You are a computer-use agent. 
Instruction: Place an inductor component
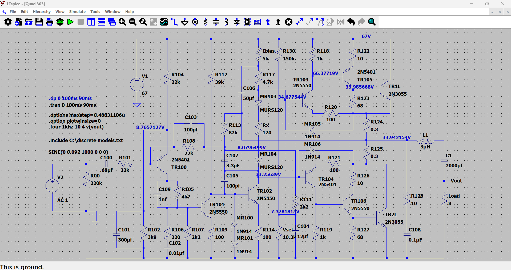226,22
